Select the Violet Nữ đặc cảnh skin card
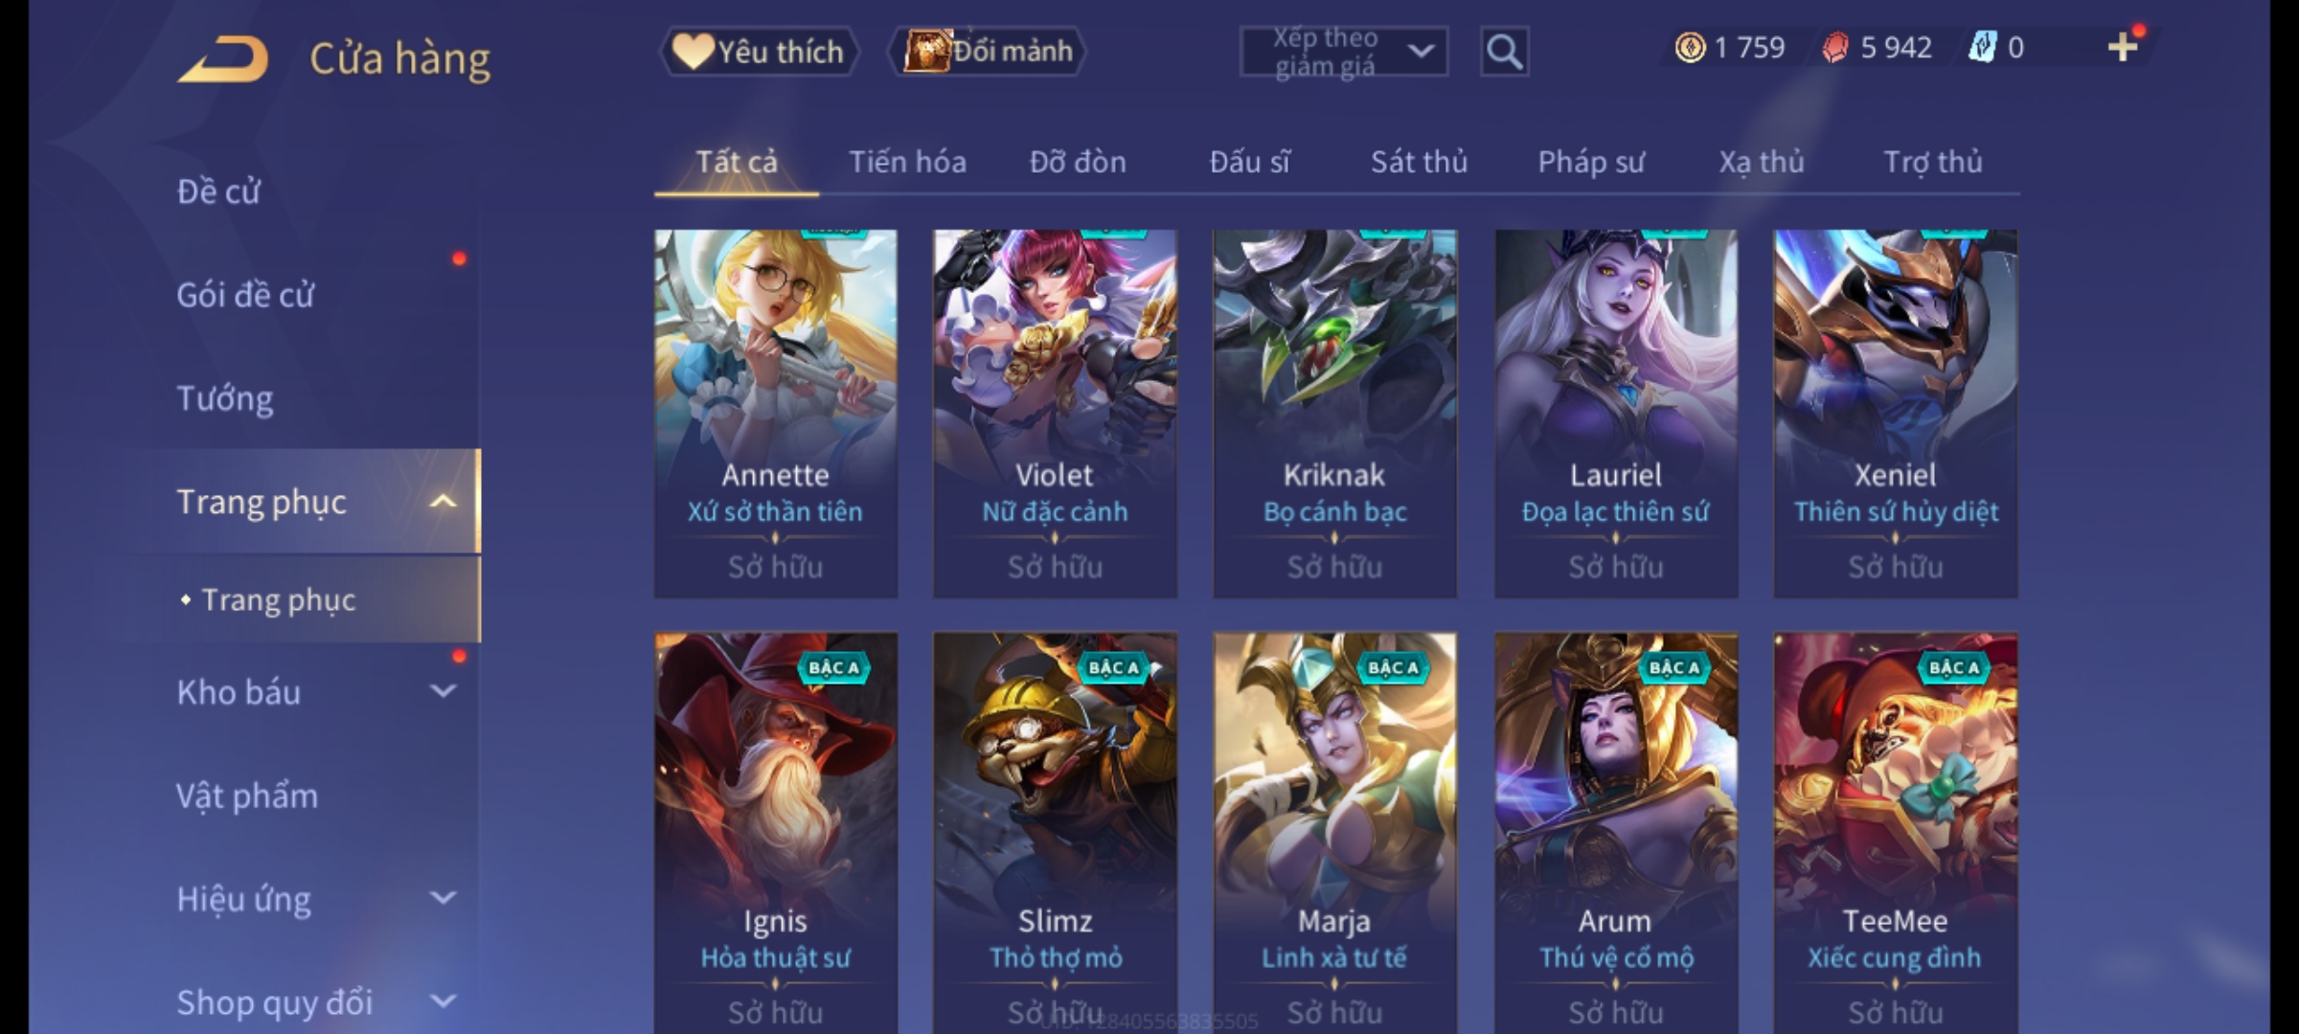This screenshot has height=1034, width=2299. click(x=1055, y=414)
